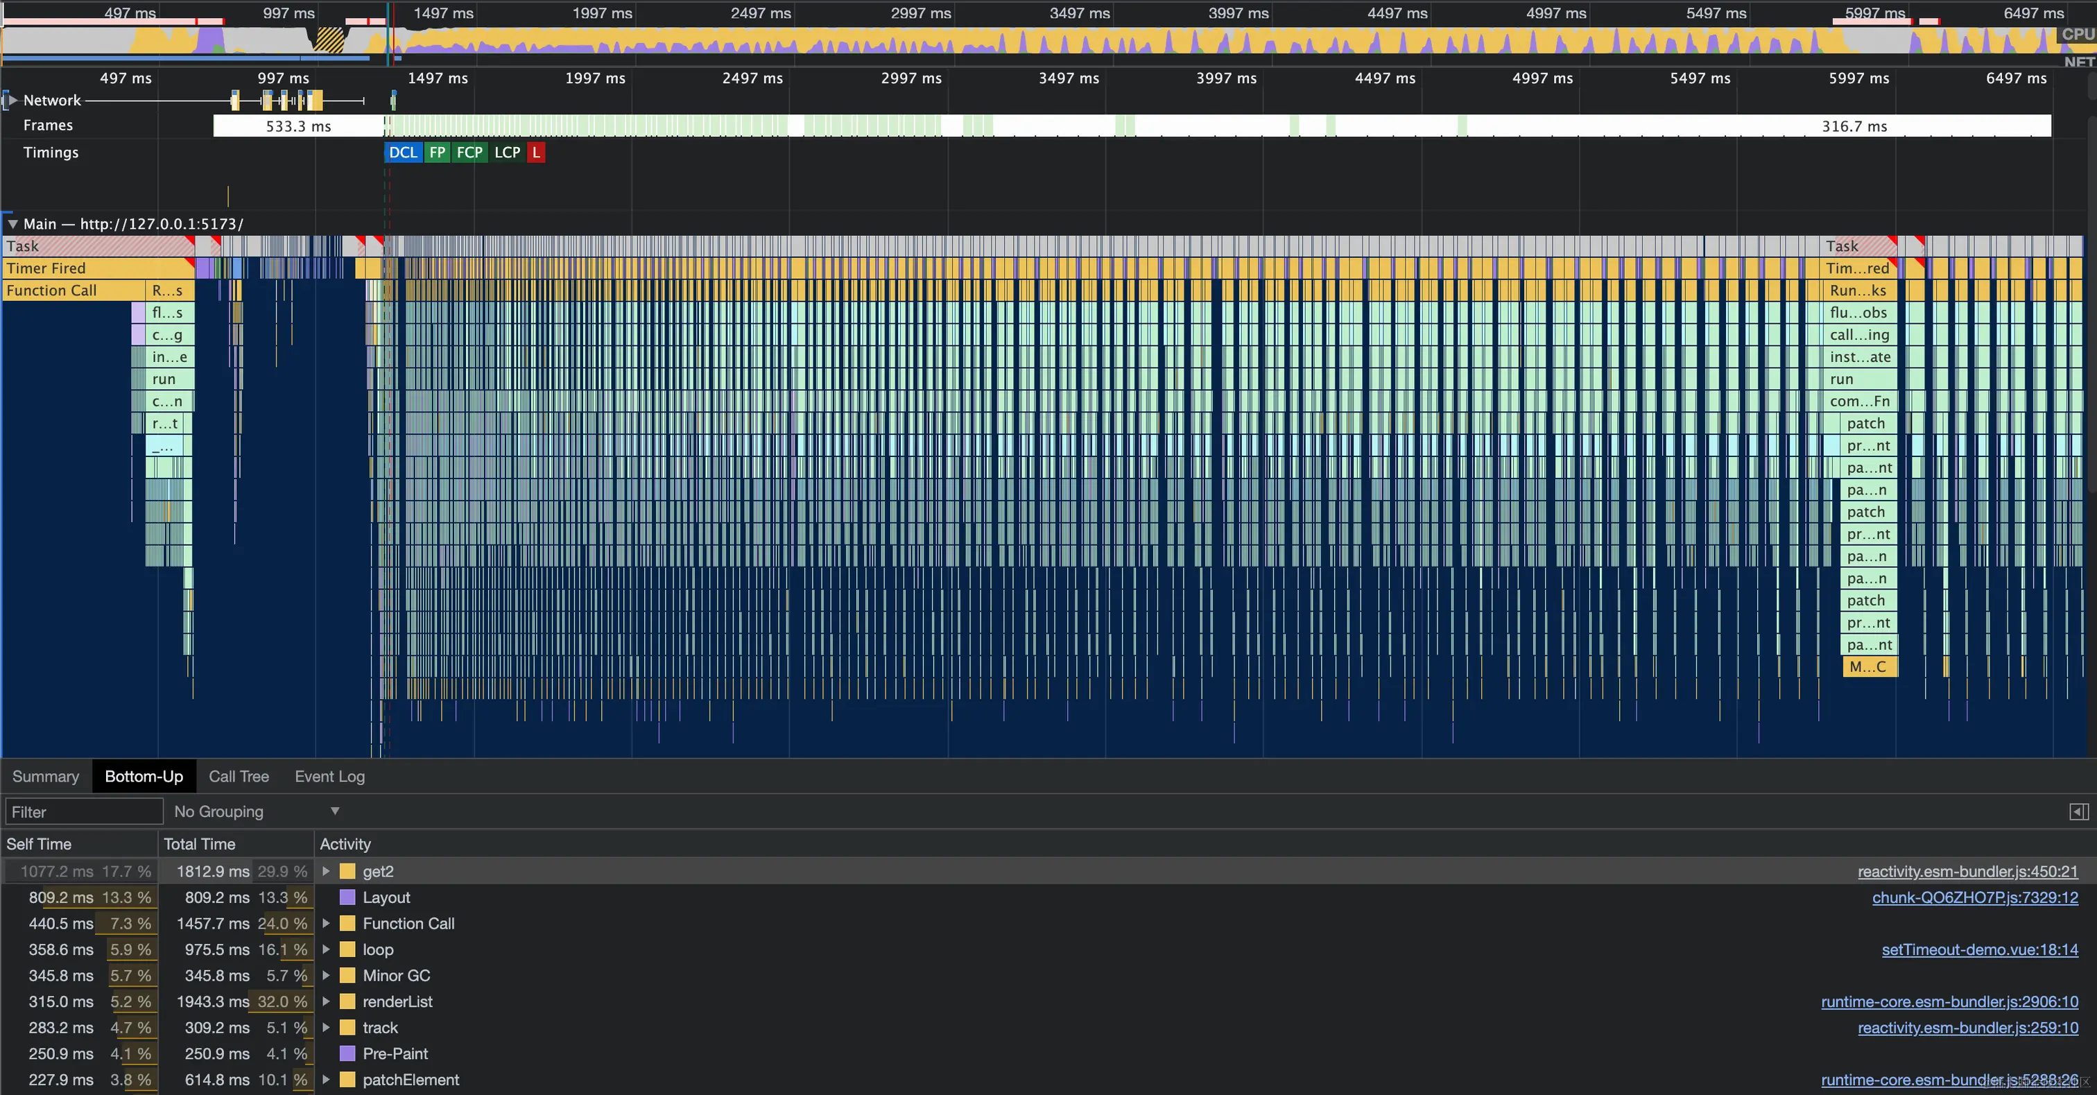The image size is (2097, 1095).
Task: Focus the Filter input field
Action: [85, 811]
